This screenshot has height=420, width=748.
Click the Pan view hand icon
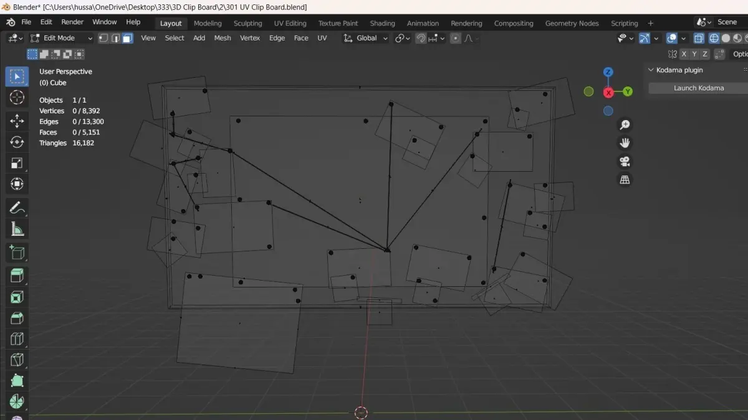[625, 143]
